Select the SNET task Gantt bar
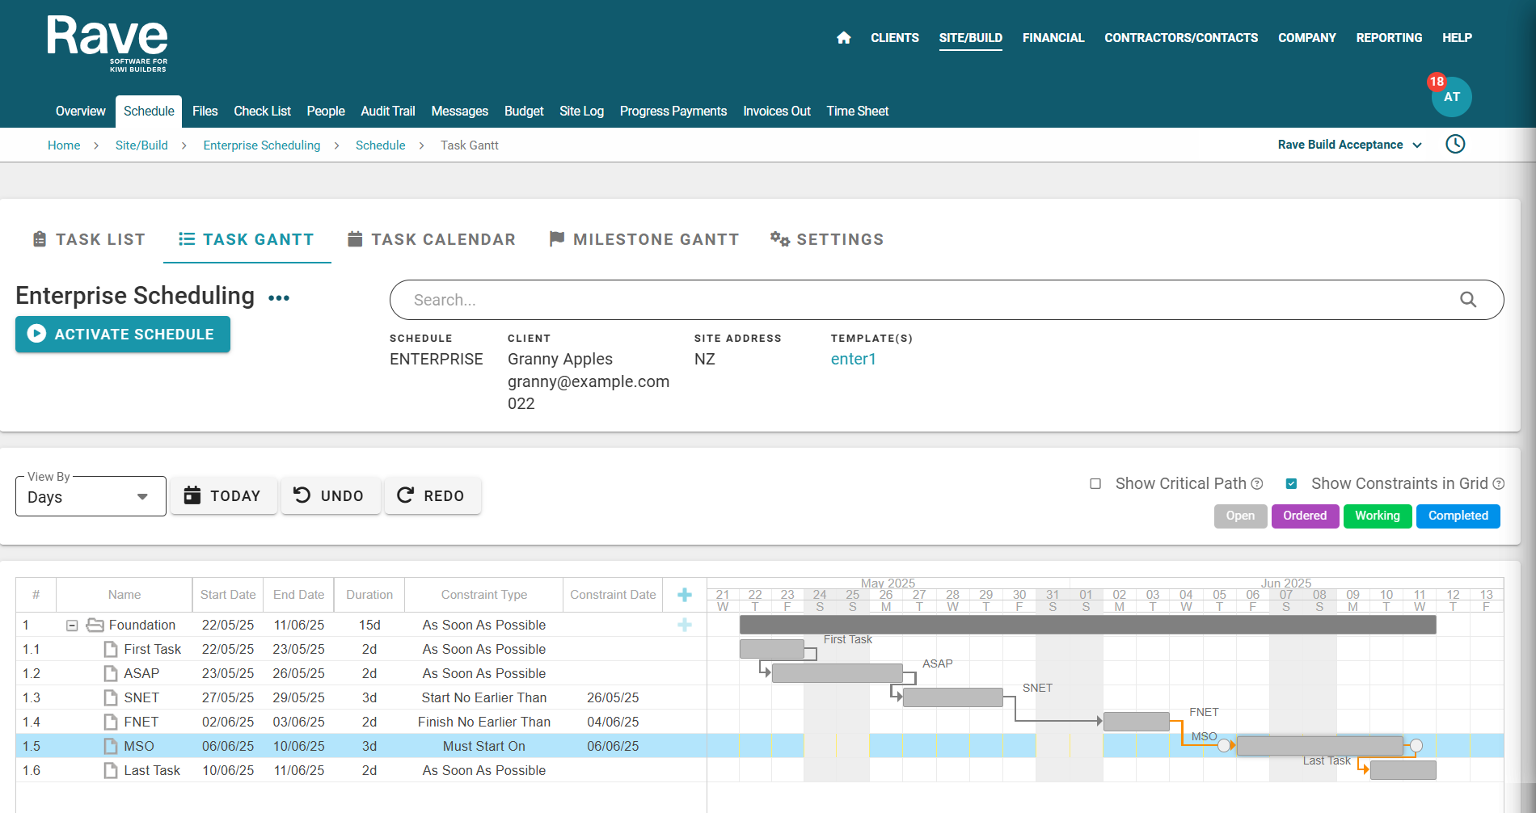The image size is (1536, 813). 952,697
